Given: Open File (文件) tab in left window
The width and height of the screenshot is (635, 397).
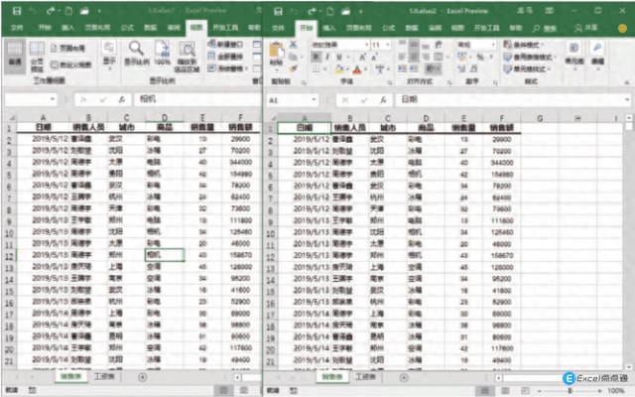Looking at the screenshot, I should (17, 28).
